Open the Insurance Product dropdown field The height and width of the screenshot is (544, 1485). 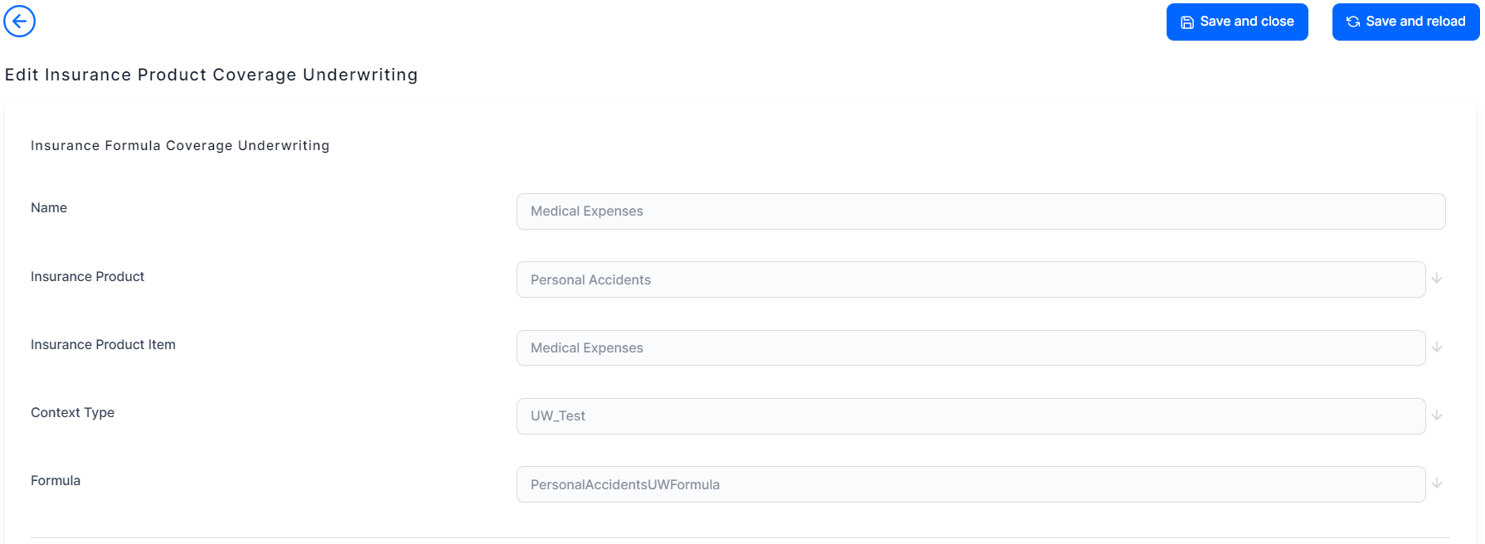pyautogui.click(x=970, y=279)
